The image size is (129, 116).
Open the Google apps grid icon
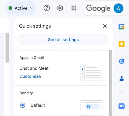74,8
